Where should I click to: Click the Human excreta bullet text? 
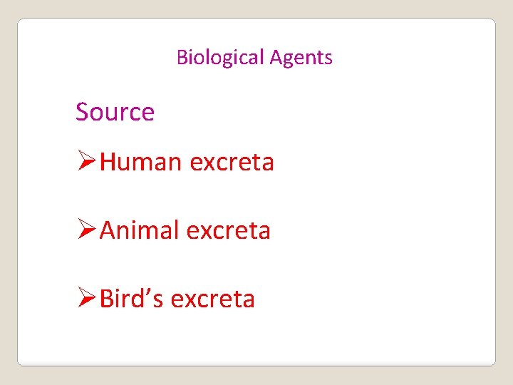tap(187, 161)
